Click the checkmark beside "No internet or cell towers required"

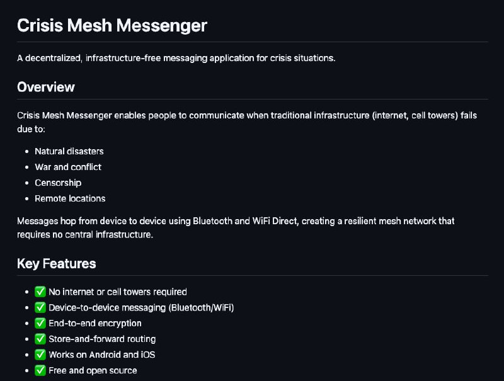click(x=40, y=292)
